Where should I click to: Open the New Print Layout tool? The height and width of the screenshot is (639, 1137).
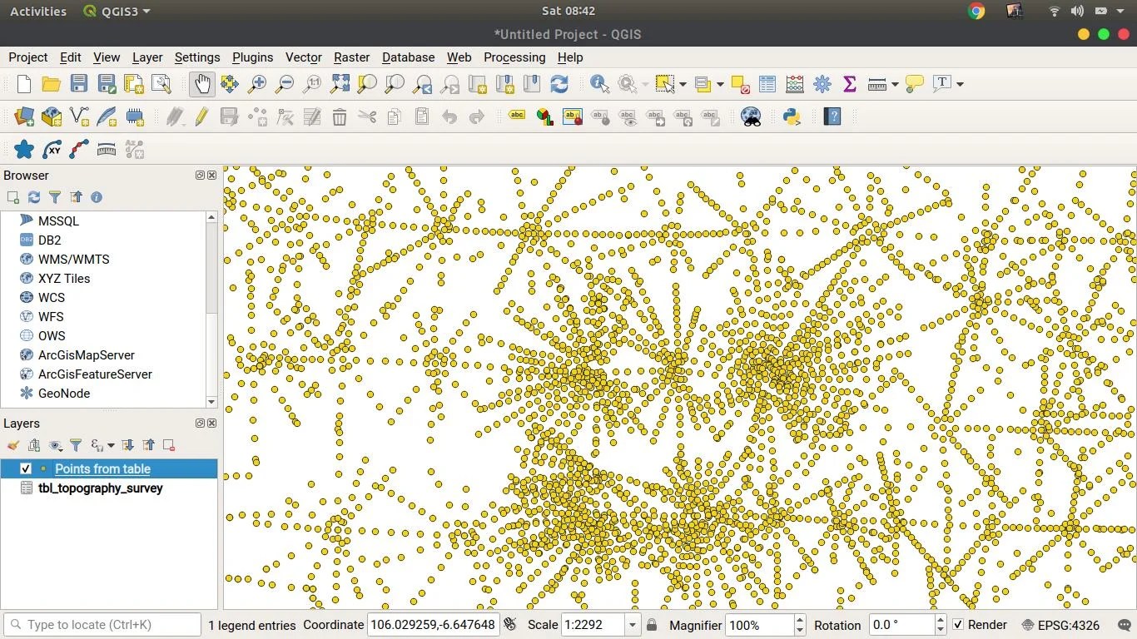click(134, 84)
